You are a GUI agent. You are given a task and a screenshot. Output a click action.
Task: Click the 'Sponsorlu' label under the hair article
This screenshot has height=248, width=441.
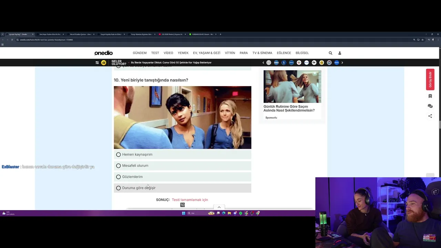point(271,118)
